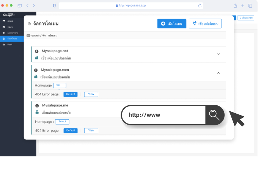Reload the page with the refresh icon

click(x=200, y=6)
